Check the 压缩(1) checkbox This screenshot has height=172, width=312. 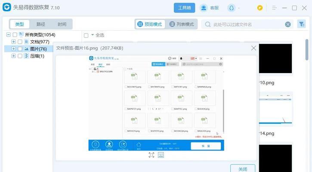click(20, 56)
